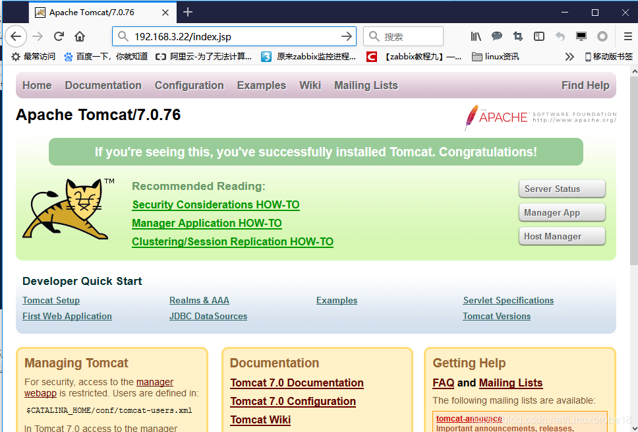Click the Manager App button
The height and width of the screenshot is (432, 638).
(x=562, y=212)
